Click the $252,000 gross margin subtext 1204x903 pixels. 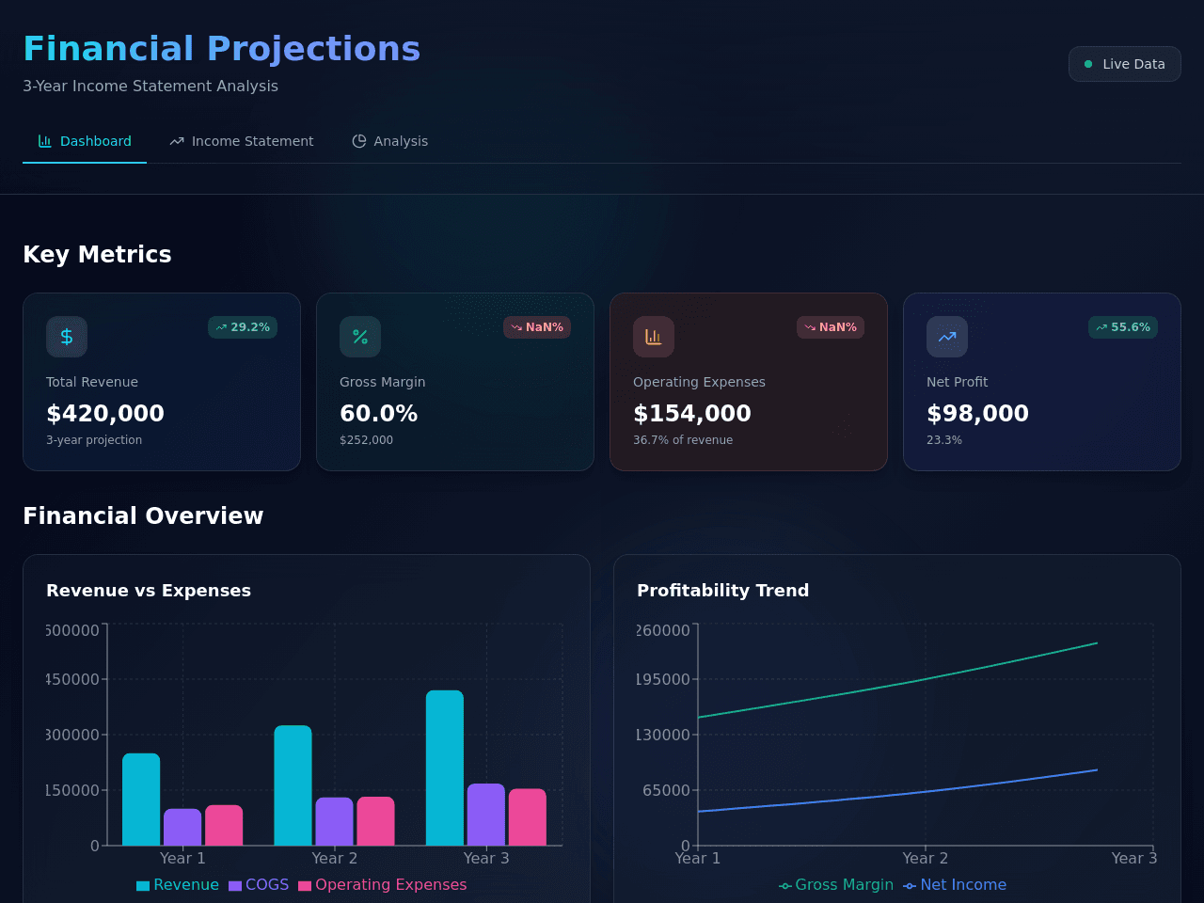tap(366, 440)
